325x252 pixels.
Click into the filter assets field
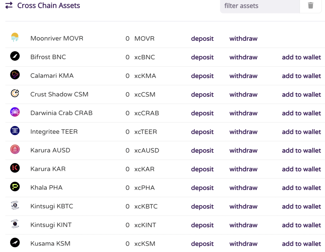(259, 6)
